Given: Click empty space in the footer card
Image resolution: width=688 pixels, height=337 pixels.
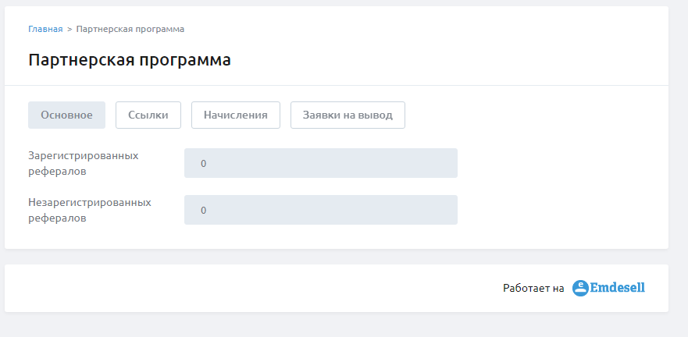Looking at the screenshot, I should (219, 289).
